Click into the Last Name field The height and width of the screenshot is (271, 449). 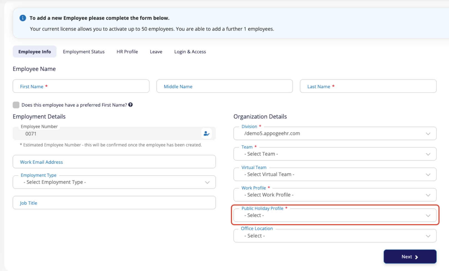point(368,86)
